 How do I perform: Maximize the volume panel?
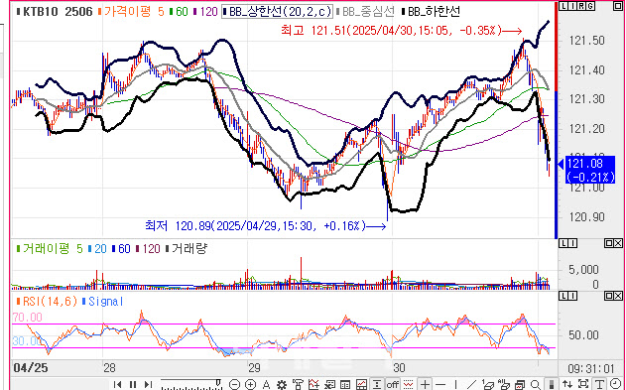pos(609,243)
